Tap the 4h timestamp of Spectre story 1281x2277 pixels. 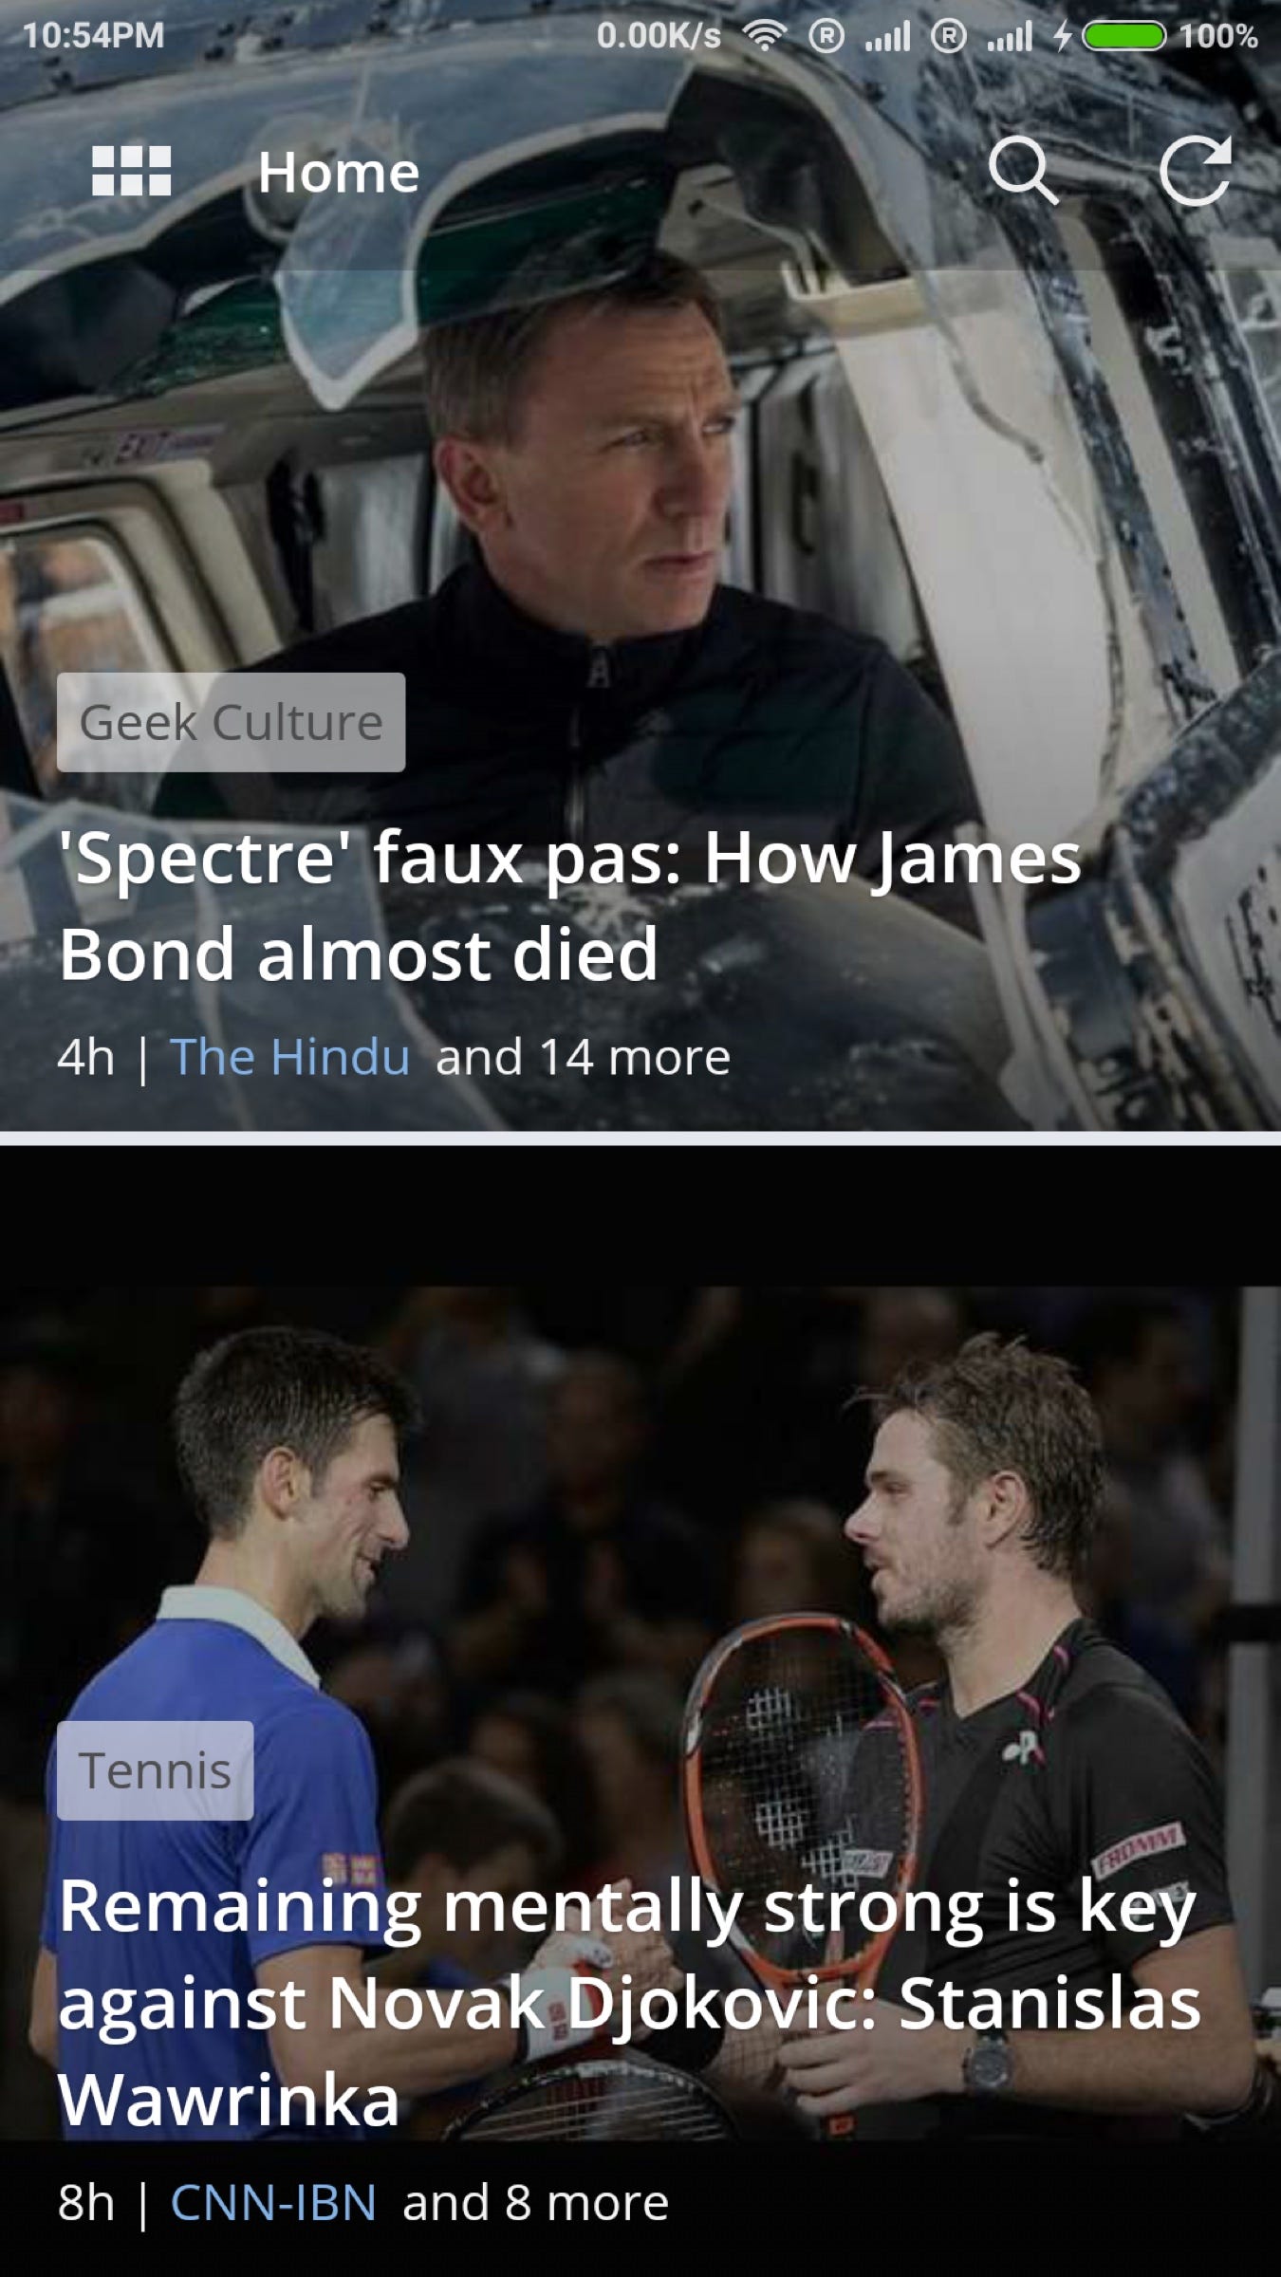pos(85,1057)
